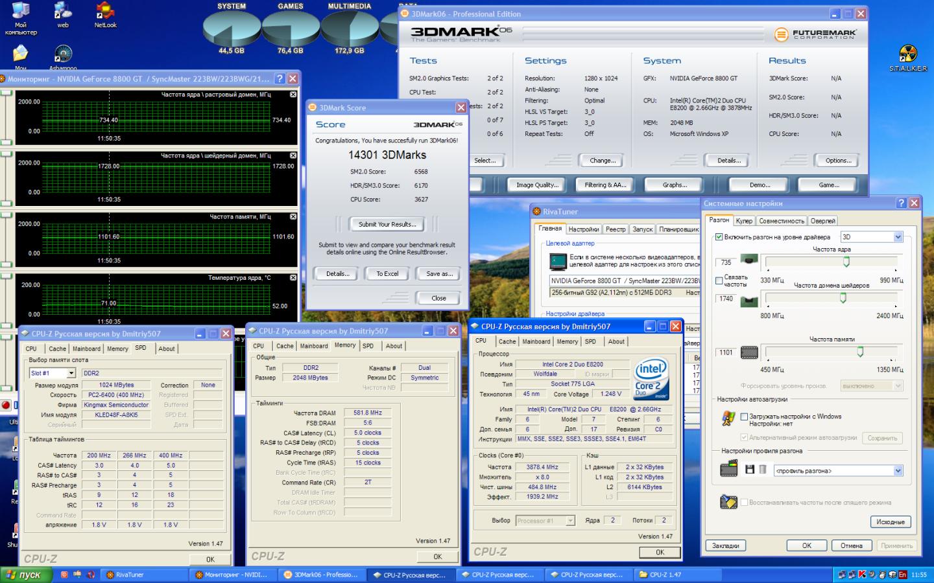Toggle driver-level overclocking checkbox

tap(719, 237)
